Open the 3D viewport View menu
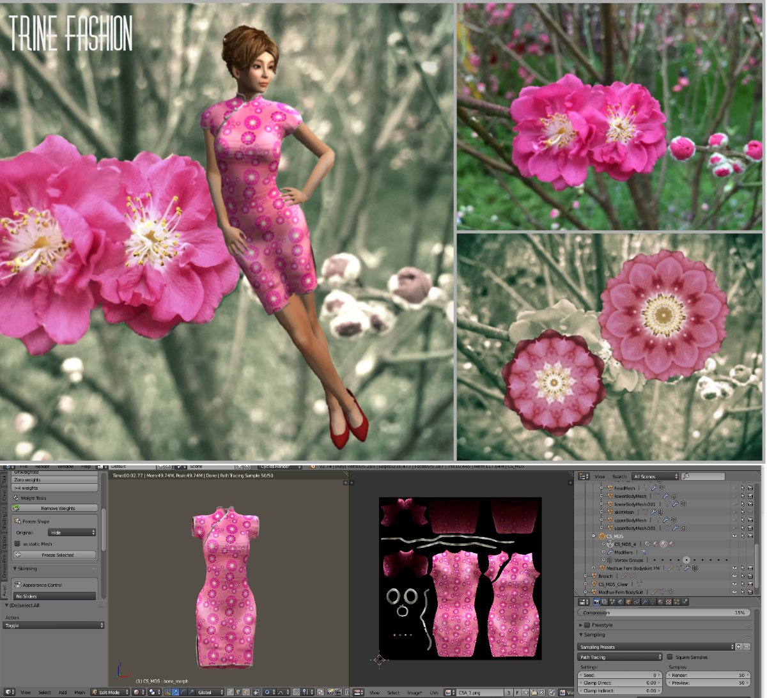The image size is (767, 698). [26, 692]
